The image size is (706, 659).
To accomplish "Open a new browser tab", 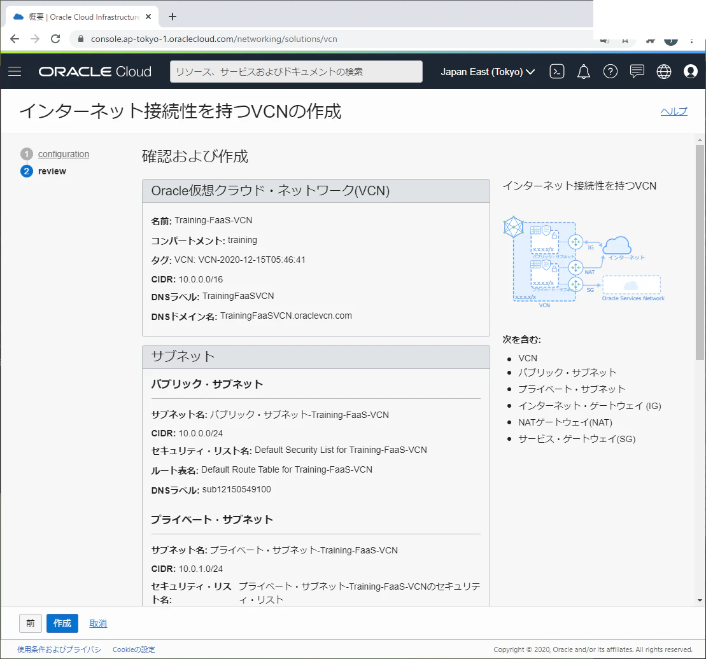I will click(173, 17).
